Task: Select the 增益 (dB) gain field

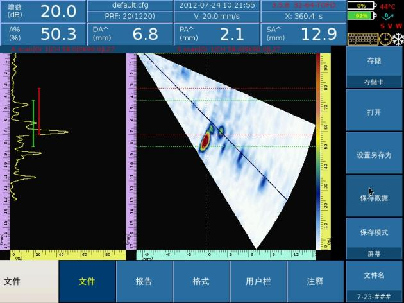Action: pos(42,11)
